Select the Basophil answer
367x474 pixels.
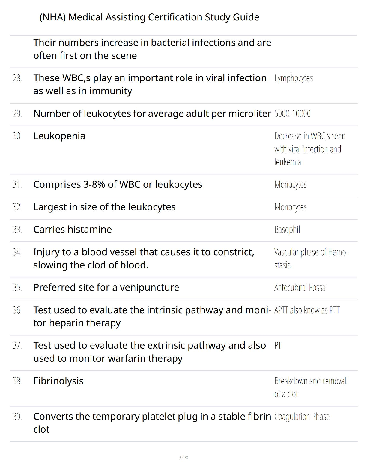point(287,230)
